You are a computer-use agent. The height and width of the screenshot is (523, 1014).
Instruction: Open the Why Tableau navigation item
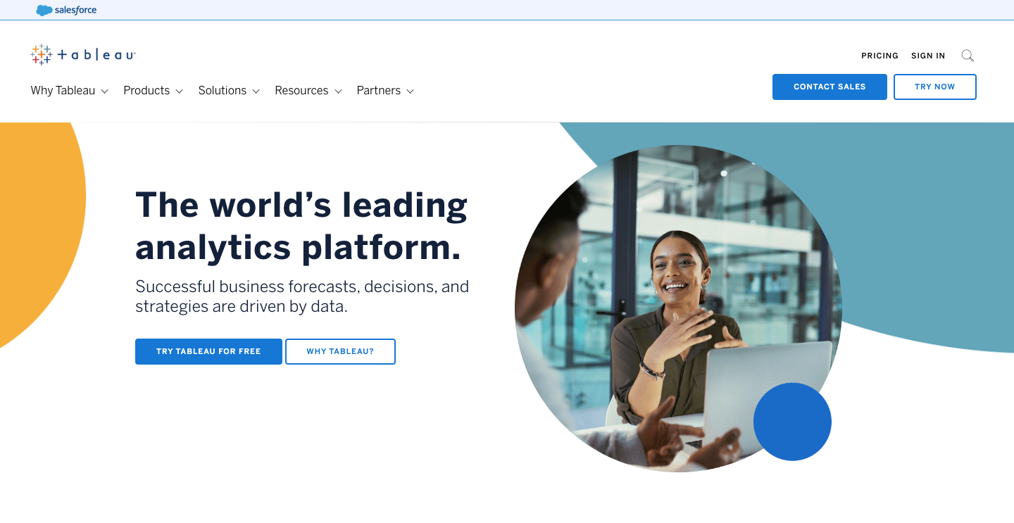coord(63,90)
